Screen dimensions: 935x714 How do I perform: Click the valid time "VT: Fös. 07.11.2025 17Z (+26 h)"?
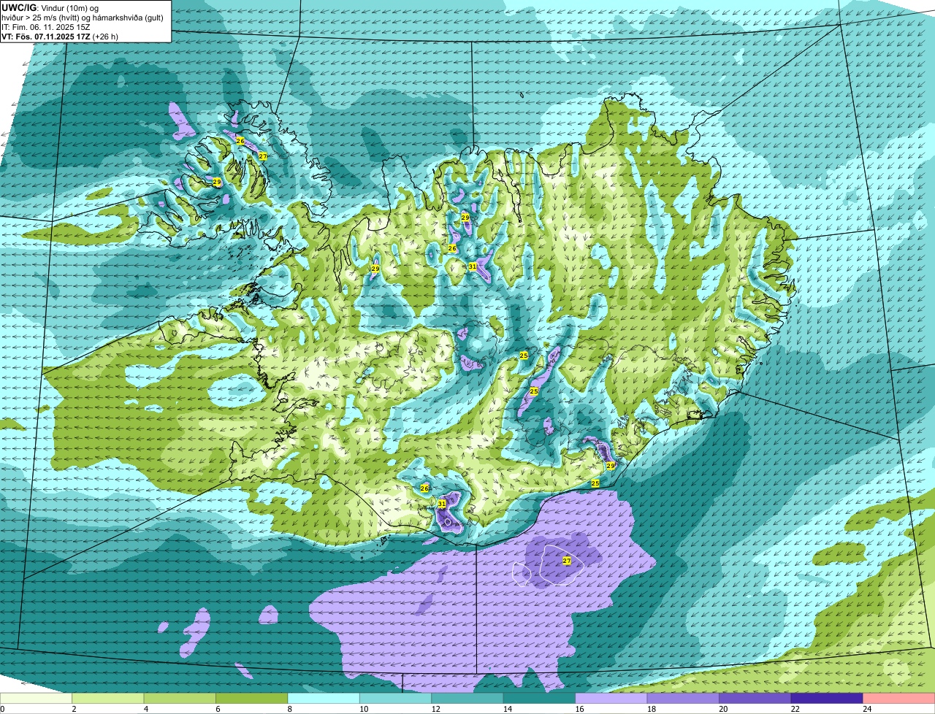60,36
